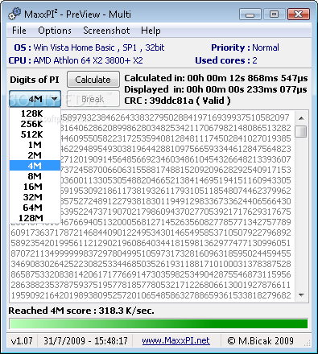Click the MaxxPI gear icon in title bar
This screenshot has height=354, width=318.
click(x=14, y=14)
